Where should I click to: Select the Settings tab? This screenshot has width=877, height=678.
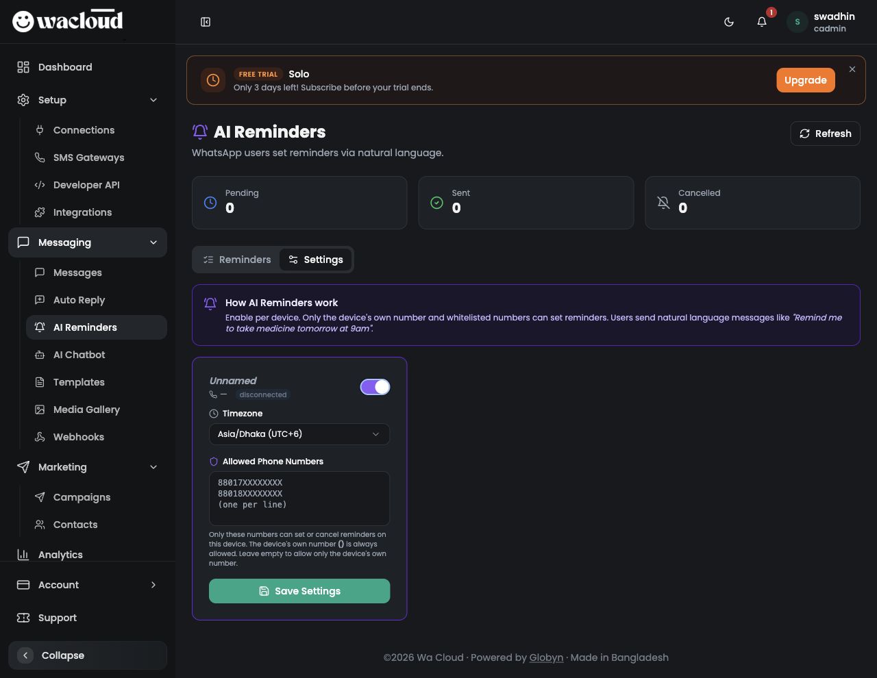coord(316,260)
